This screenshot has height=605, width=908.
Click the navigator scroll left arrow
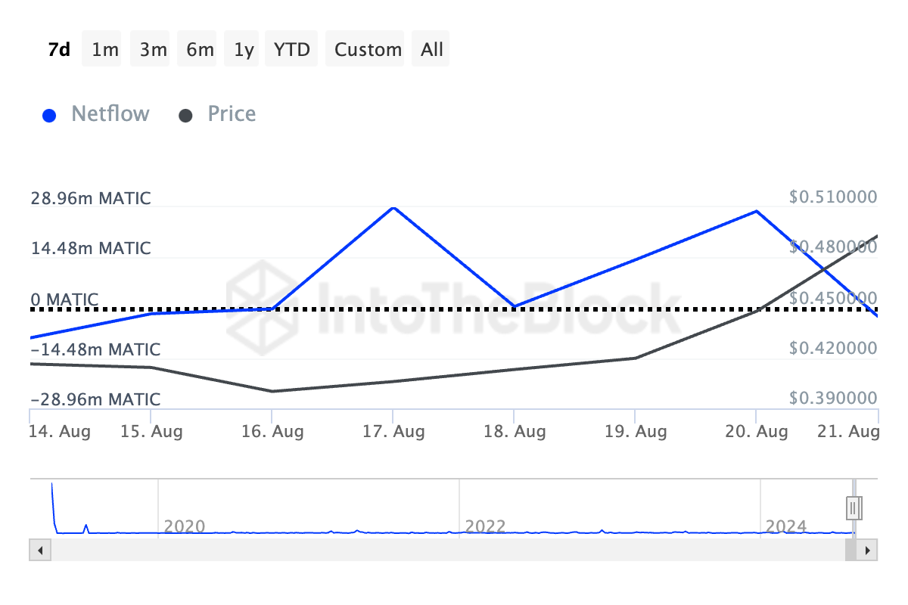pos(39,550)
